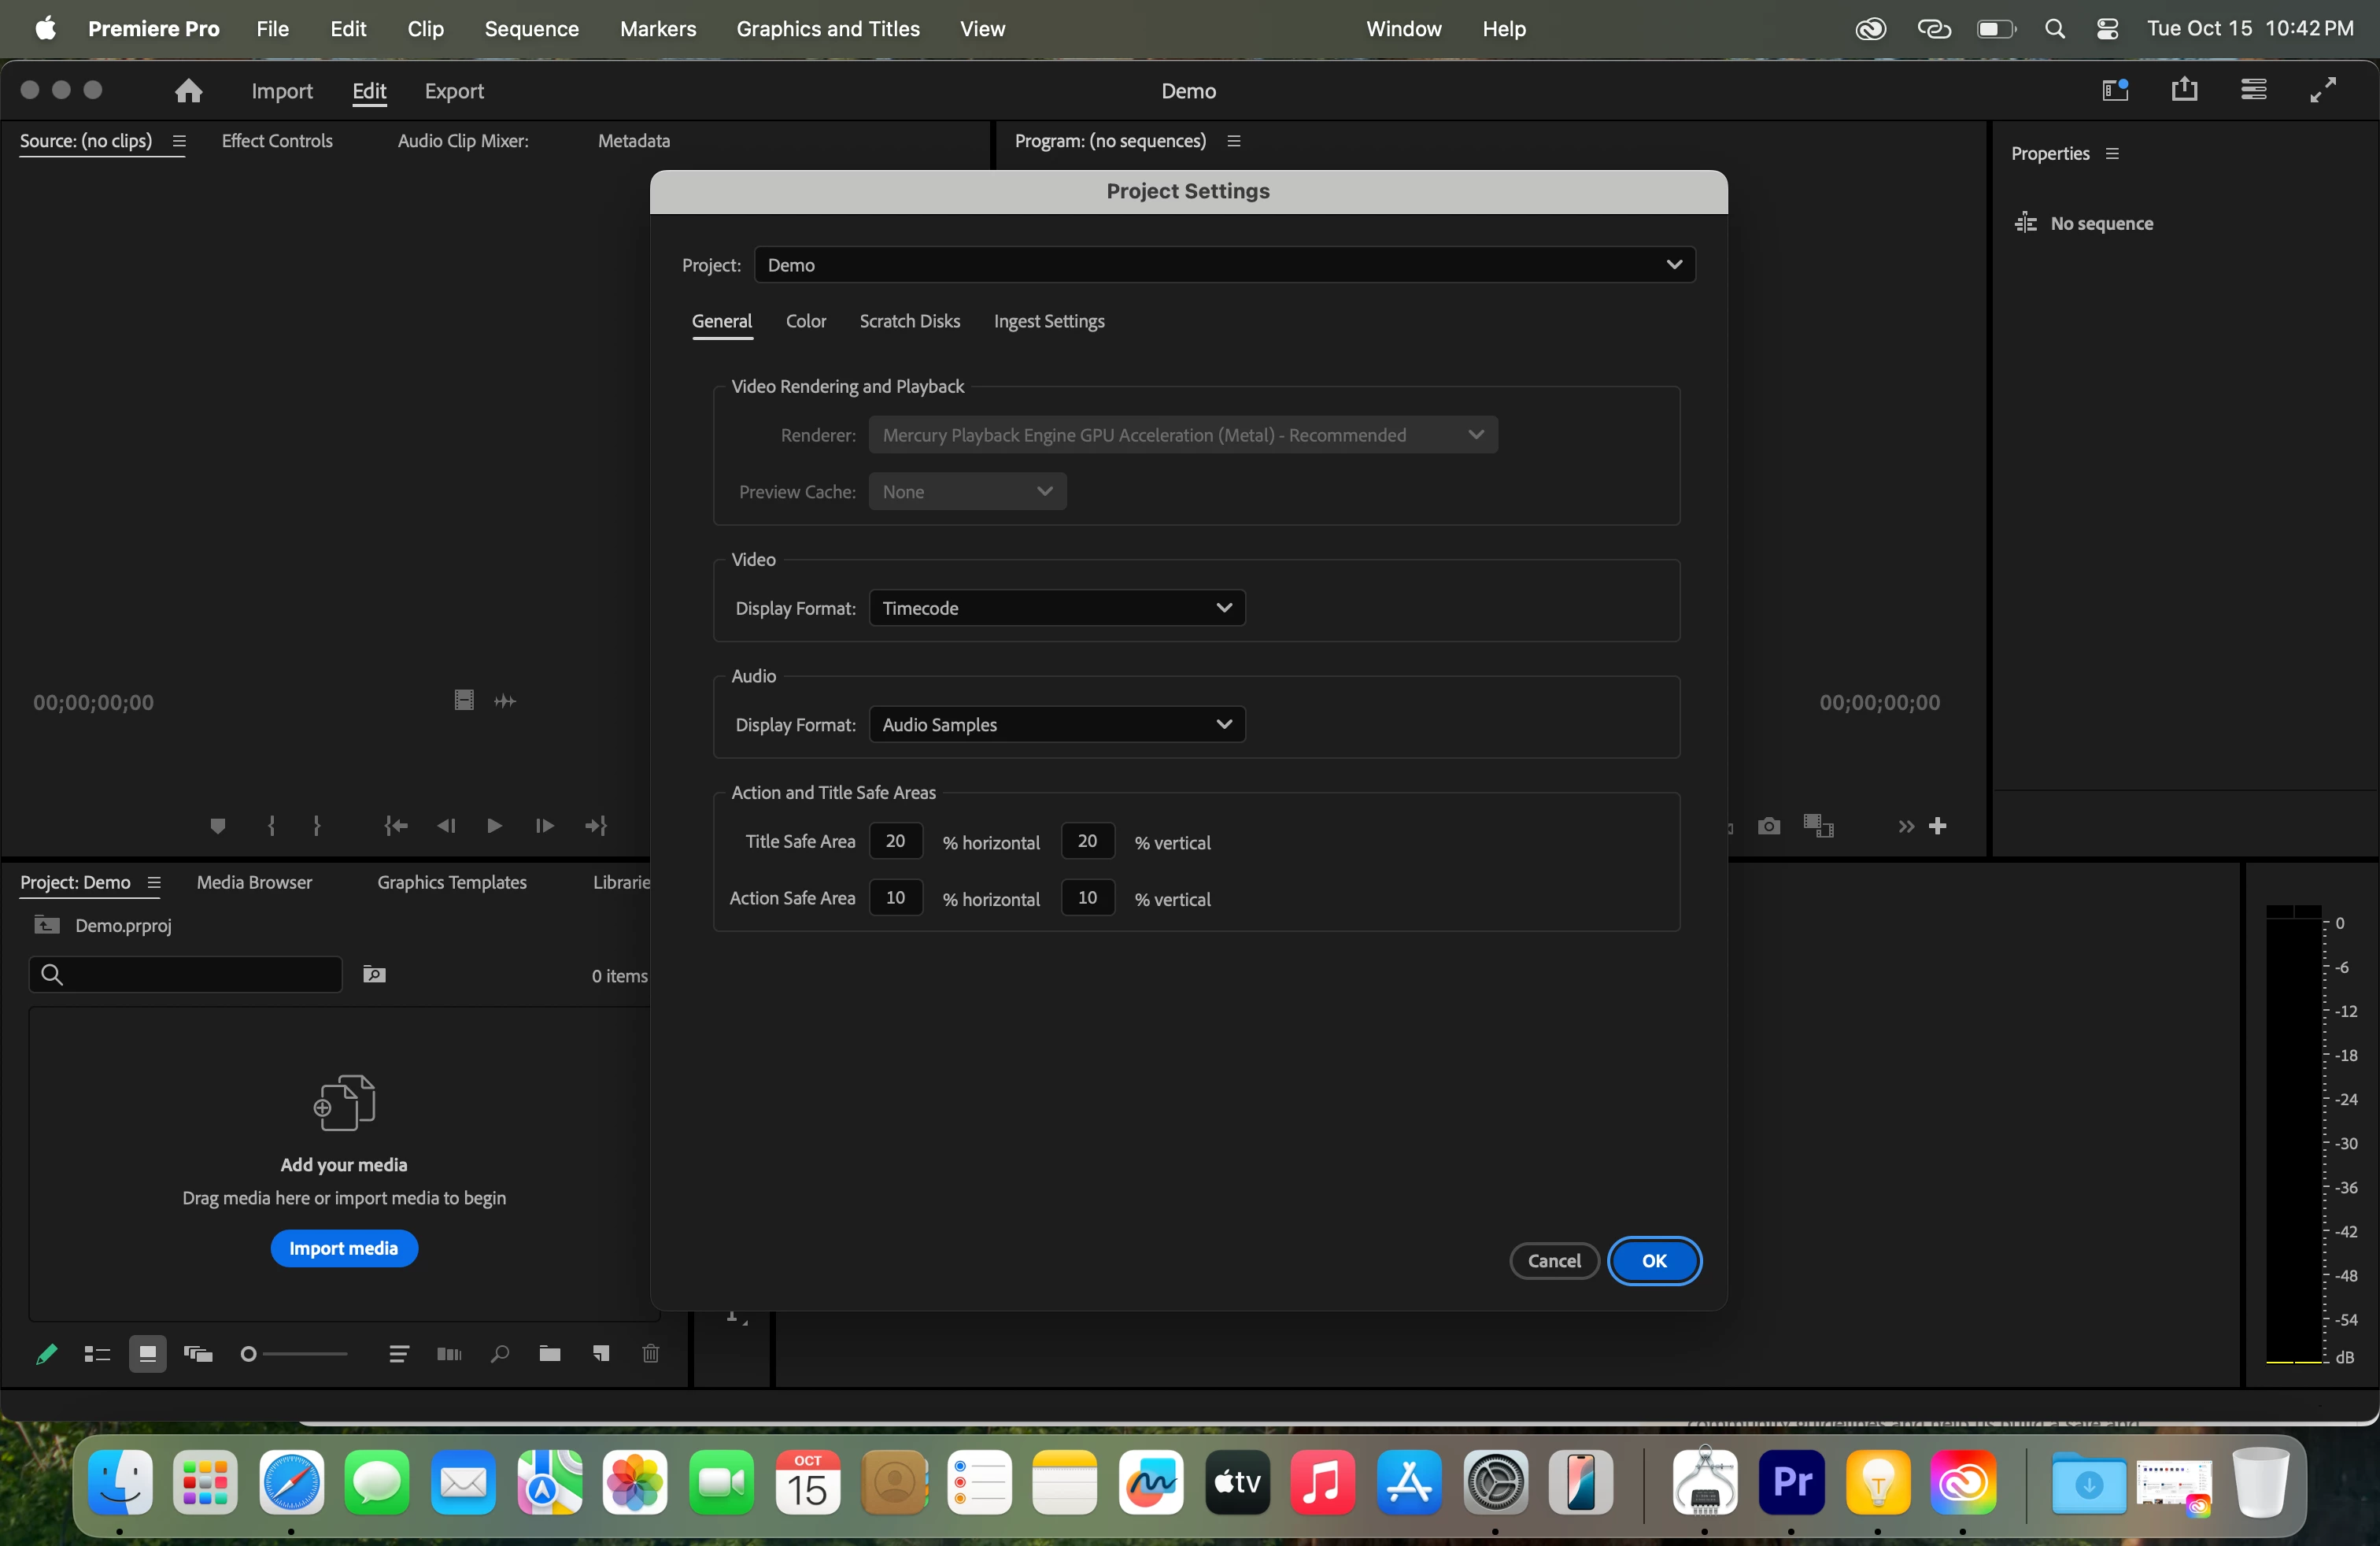Screen dimensions: 2380x1546
Task: Click the thumbnail zoom slider in Project panel
Action: click(x=296, y=1354)
